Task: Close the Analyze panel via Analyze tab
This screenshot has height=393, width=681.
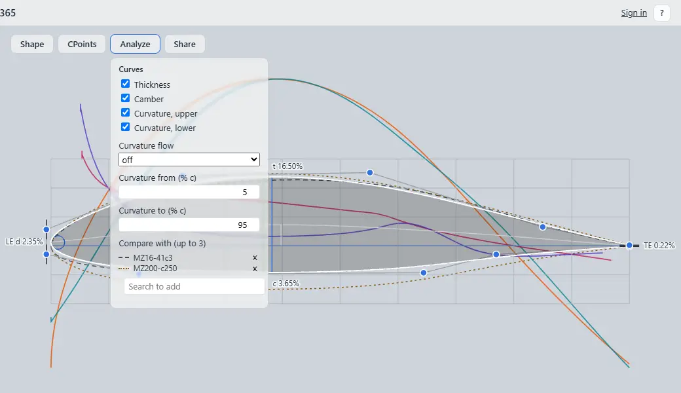Action: (135, 44)
